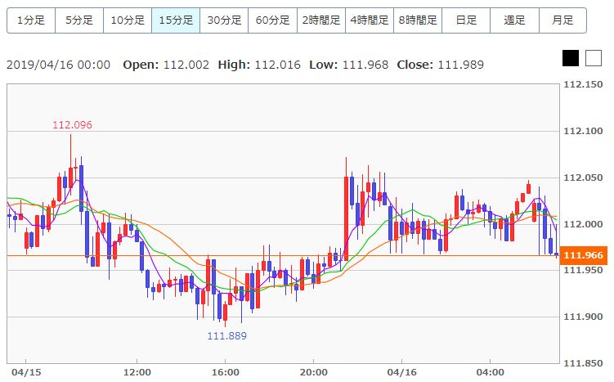Click the 04:00 time axis label

490,372
